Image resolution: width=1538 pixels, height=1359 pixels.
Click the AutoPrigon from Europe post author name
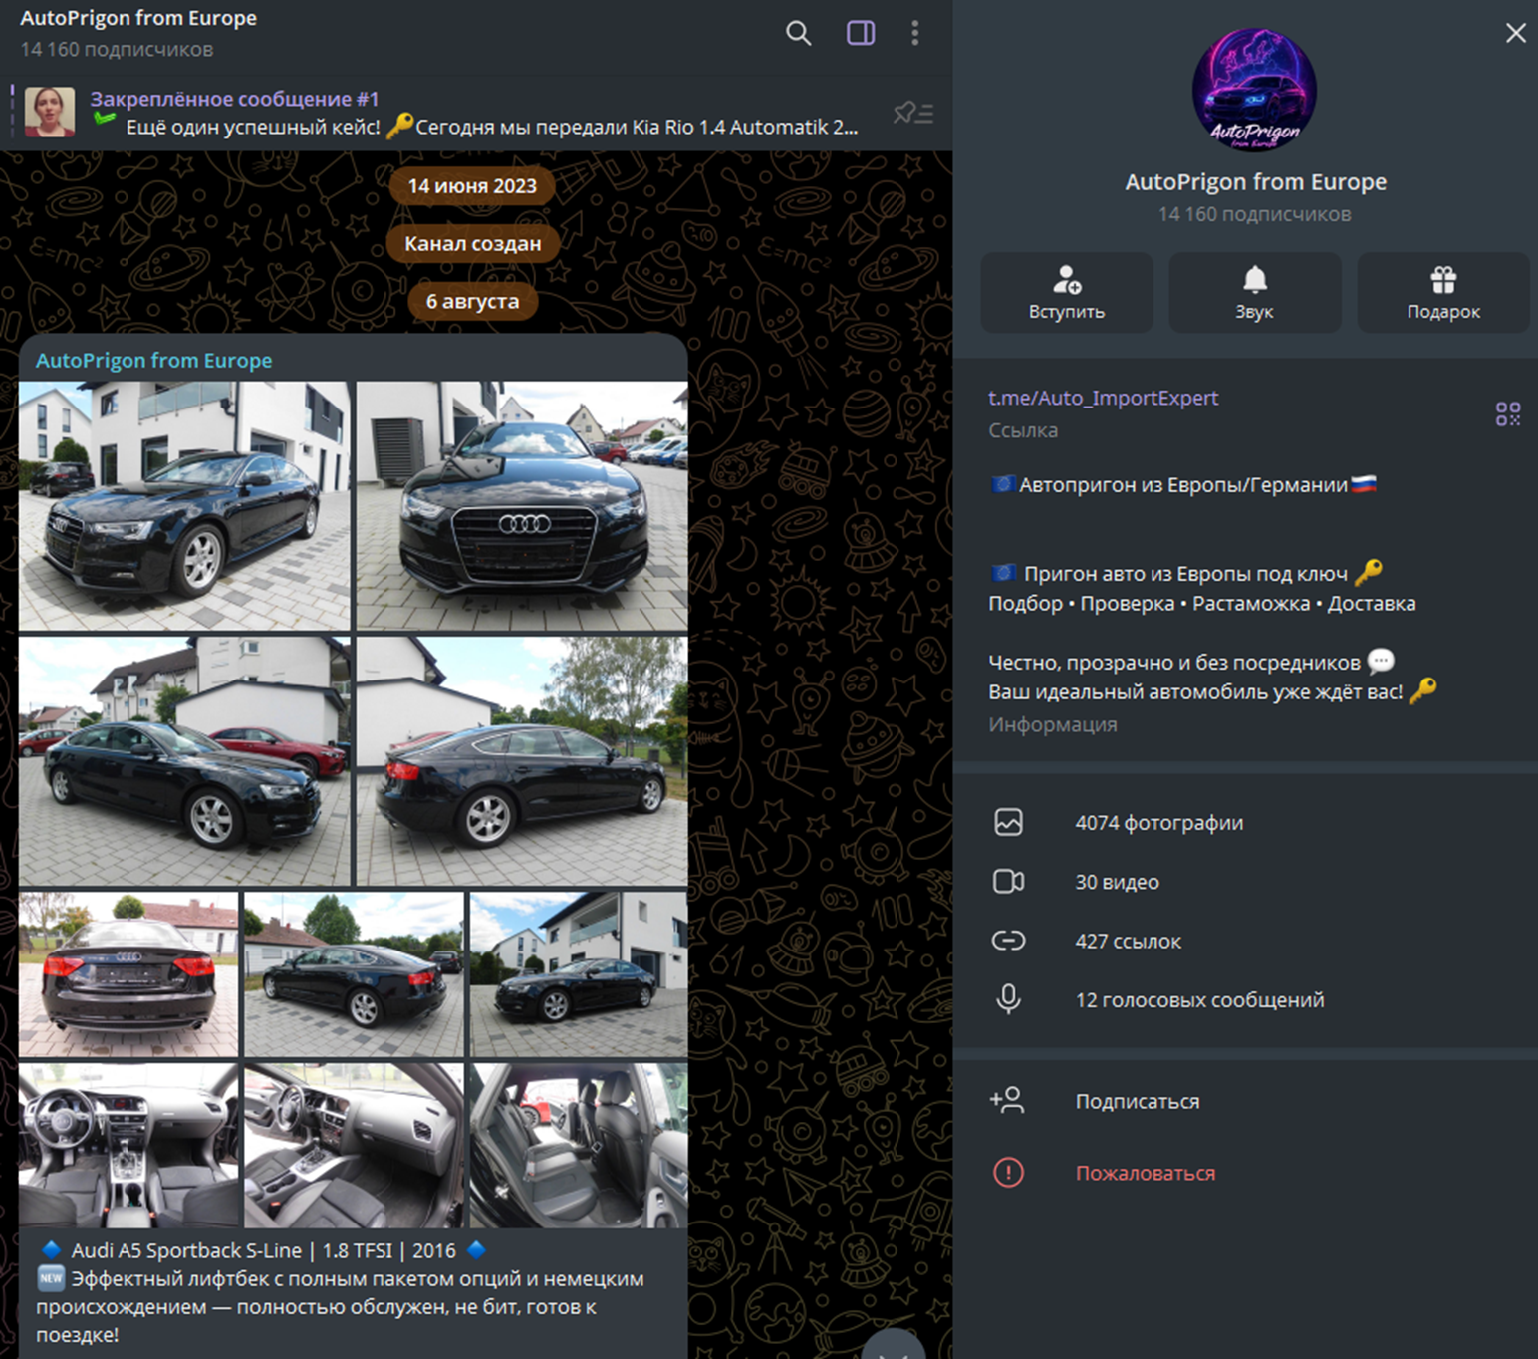[154, 360]
